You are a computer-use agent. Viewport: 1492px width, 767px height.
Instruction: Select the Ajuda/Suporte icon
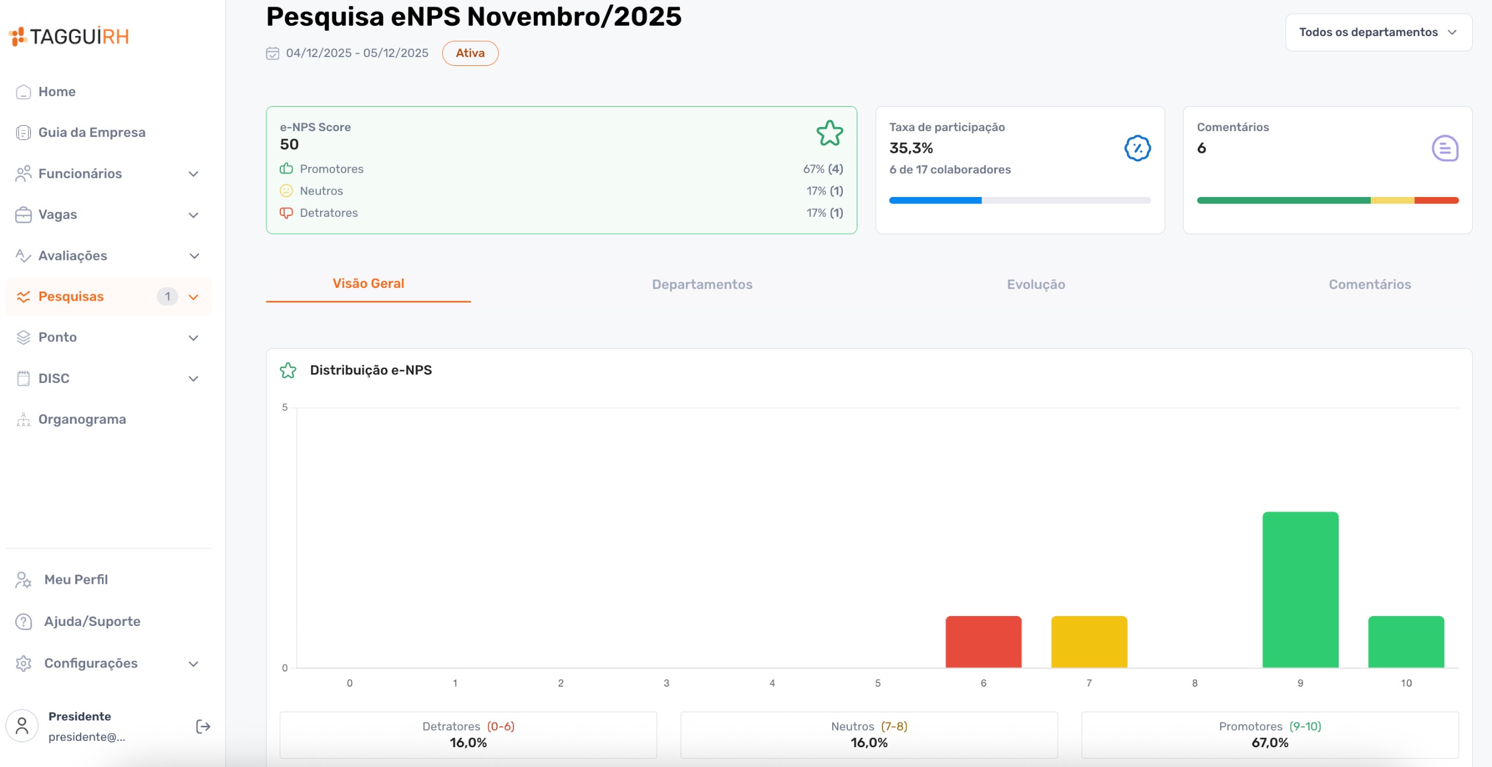[23, 621]
